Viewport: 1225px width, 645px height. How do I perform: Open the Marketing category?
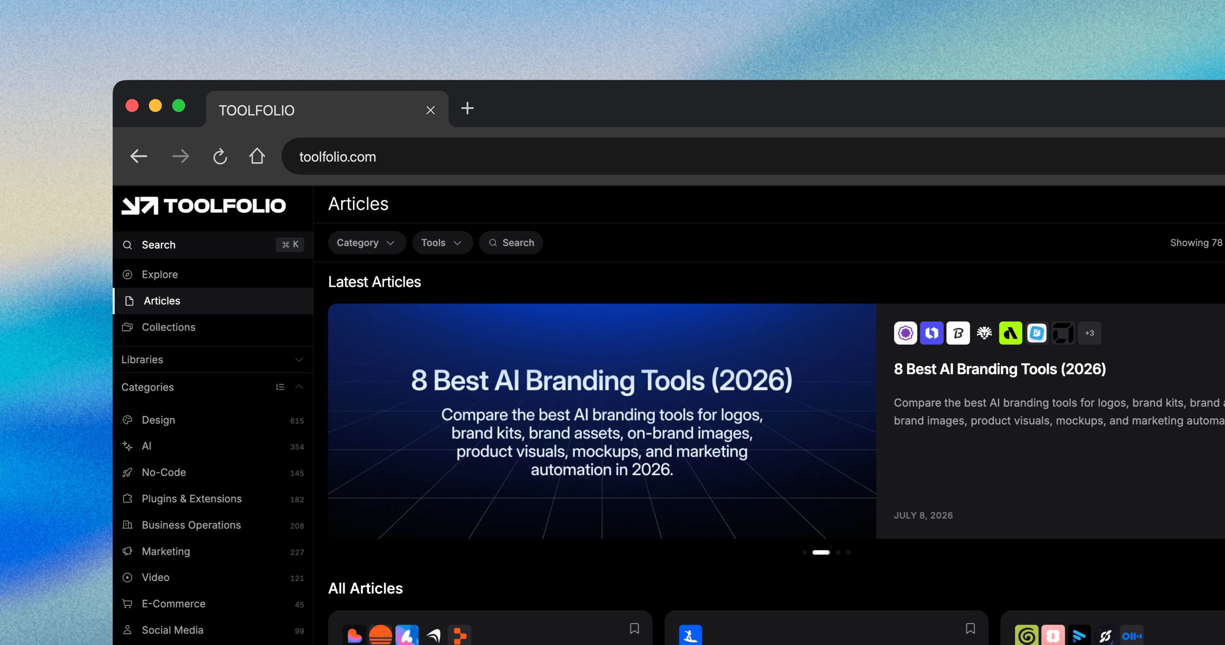point(213,551)
